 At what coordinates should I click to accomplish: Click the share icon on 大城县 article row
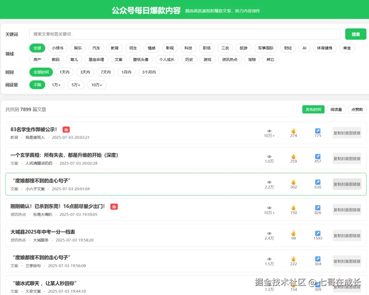[x=318, y=233]
